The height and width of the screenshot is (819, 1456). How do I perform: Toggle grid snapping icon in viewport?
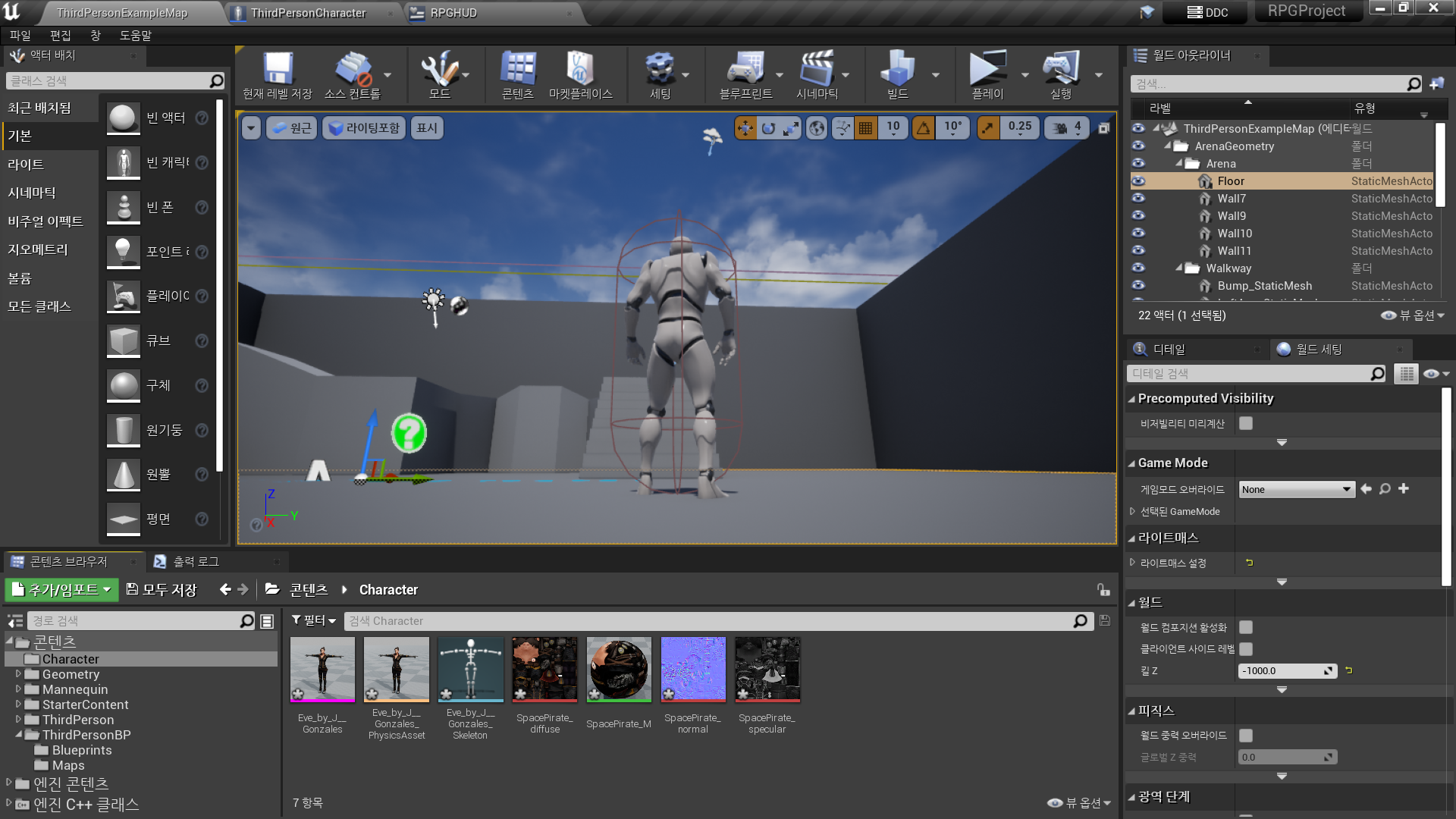865,128
